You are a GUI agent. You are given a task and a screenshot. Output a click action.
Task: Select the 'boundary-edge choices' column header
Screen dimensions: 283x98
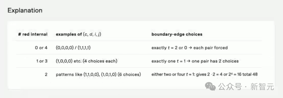(x=177, y=34)
